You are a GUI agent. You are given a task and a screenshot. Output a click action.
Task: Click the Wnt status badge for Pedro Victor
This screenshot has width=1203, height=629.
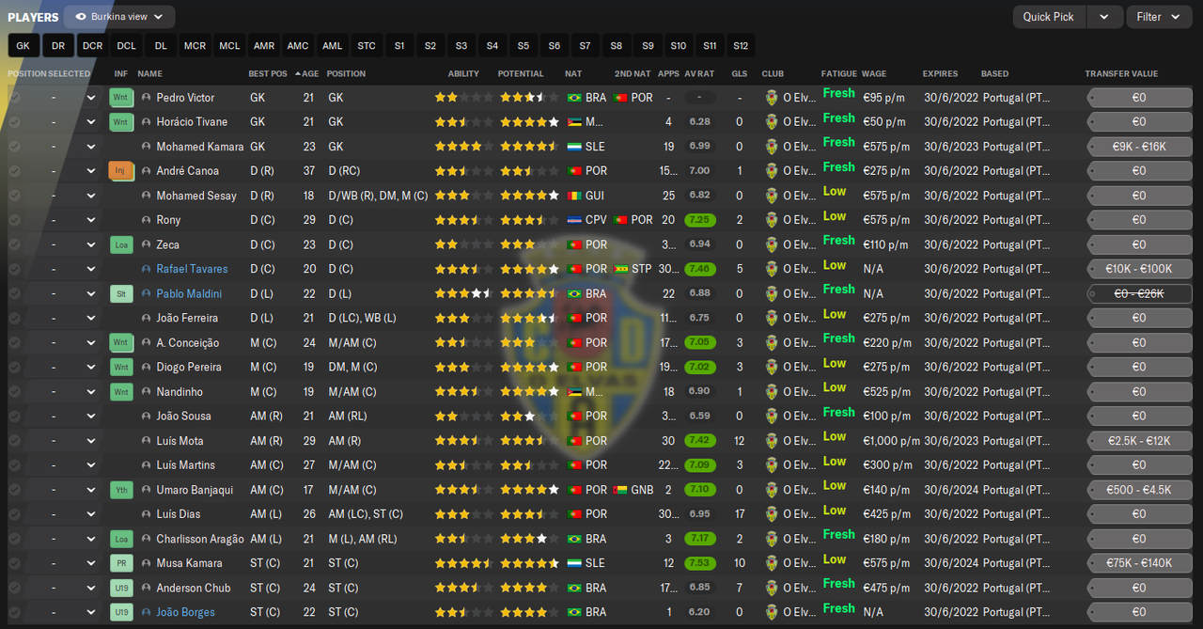122,98
